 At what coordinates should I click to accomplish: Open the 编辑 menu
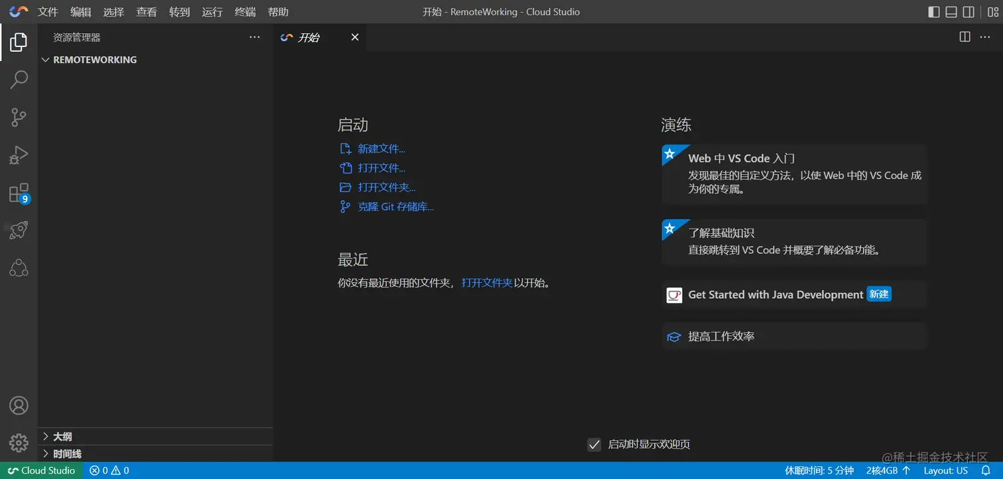click(x=81, y=12)
